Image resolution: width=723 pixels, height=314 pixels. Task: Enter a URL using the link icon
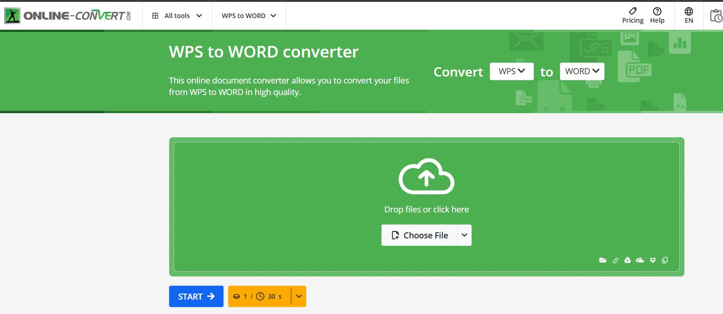click(616, 260)
